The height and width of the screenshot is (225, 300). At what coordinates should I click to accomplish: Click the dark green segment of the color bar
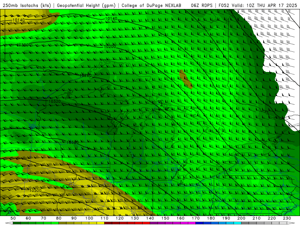click(17, 223)
